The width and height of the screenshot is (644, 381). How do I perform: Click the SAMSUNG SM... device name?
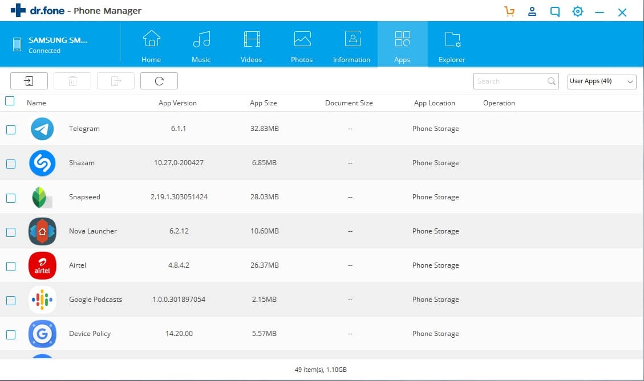[x=58, y=40]
